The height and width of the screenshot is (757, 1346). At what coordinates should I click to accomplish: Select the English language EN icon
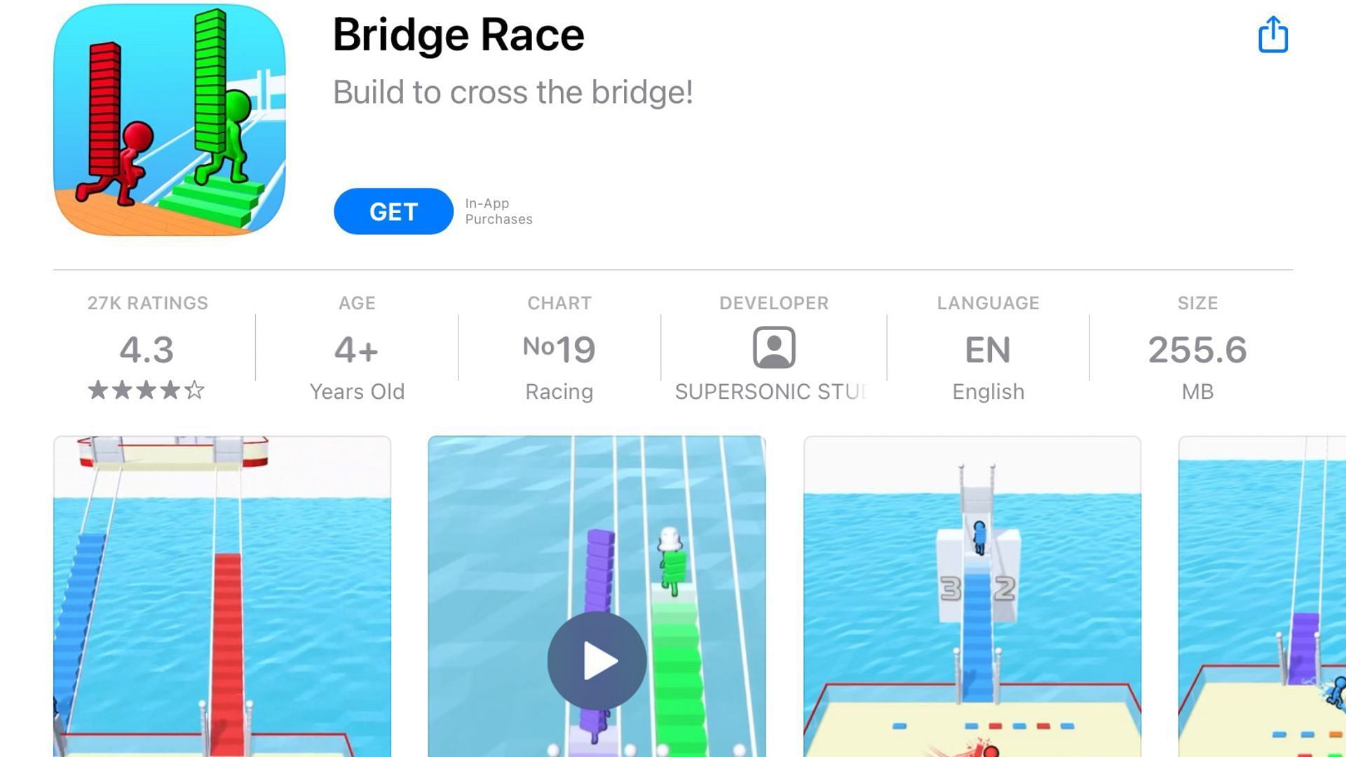click(987, 349)
